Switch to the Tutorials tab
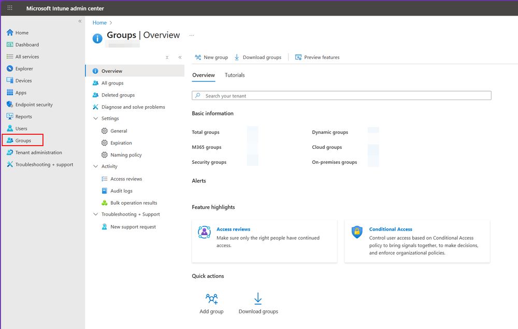Image resolution: width=518 pixels, height=329 pixels. tap(235, 75)
